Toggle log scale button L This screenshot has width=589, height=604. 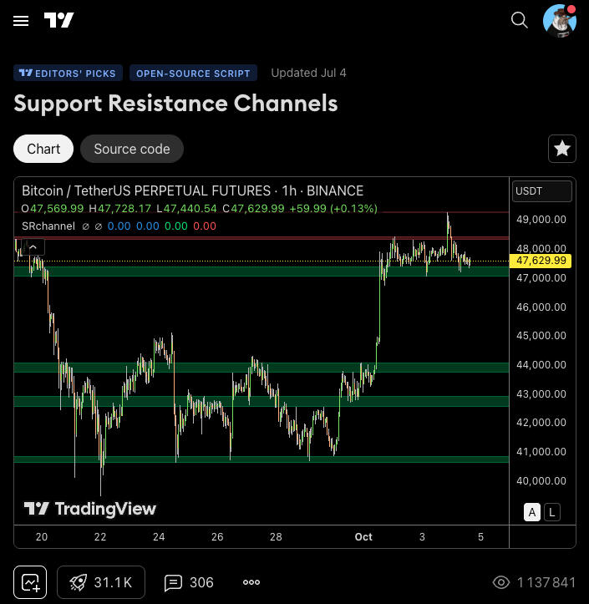[x=552, y=512]
